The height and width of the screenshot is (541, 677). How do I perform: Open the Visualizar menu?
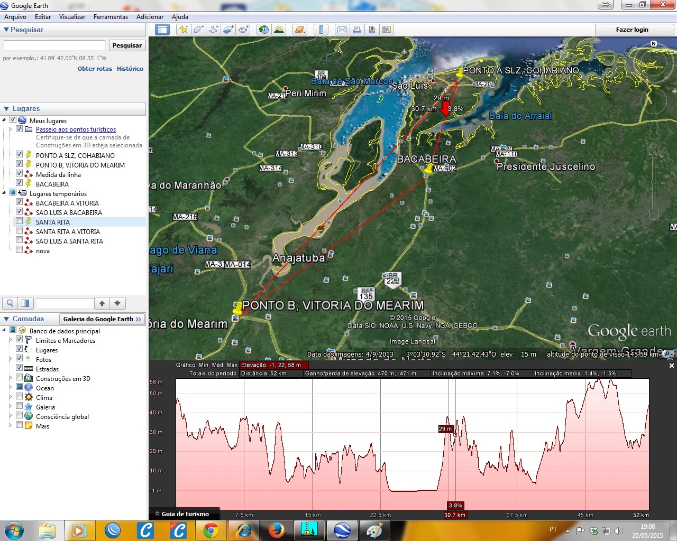72,17
